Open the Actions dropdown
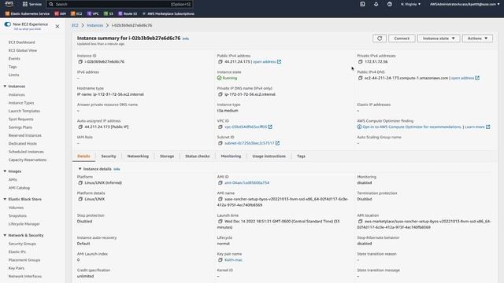The height and width of the screenshot is (283, 504). pyautogui.click(x=477, y=39)
